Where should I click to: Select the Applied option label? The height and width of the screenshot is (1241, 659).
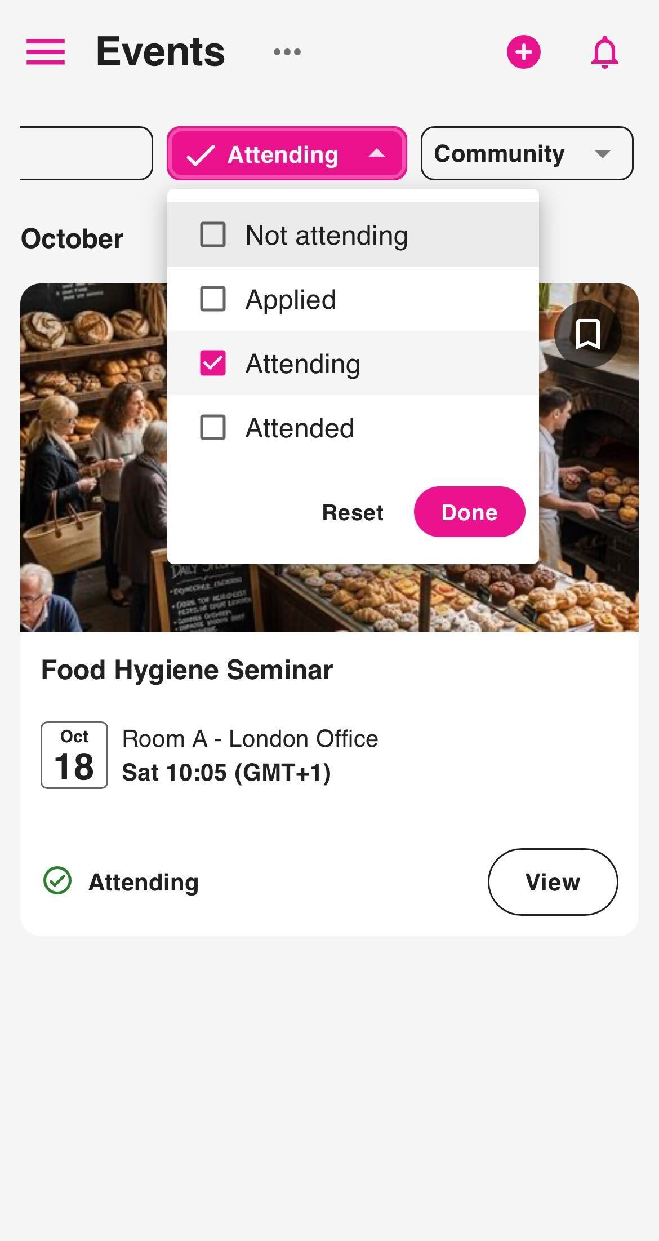pos(291,299)
